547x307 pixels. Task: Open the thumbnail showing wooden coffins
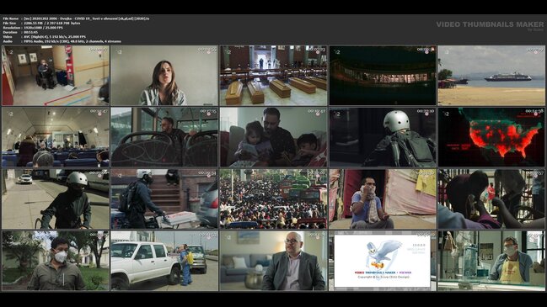pyautogui.click(x=273, y=76)
